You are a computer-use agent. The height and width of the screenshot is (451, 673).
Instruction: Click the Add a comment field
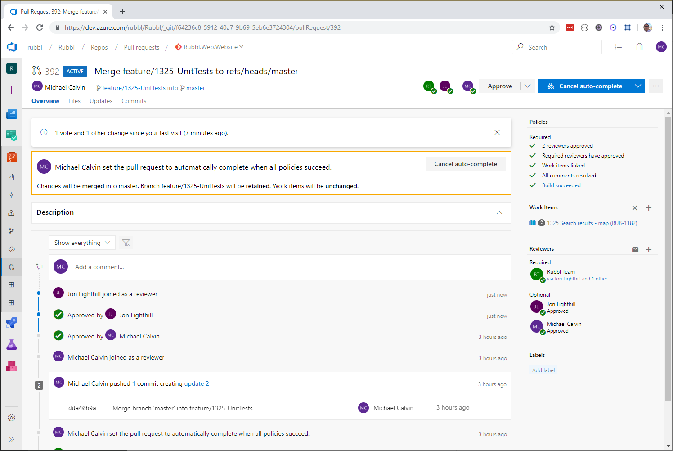click(280, 267)
